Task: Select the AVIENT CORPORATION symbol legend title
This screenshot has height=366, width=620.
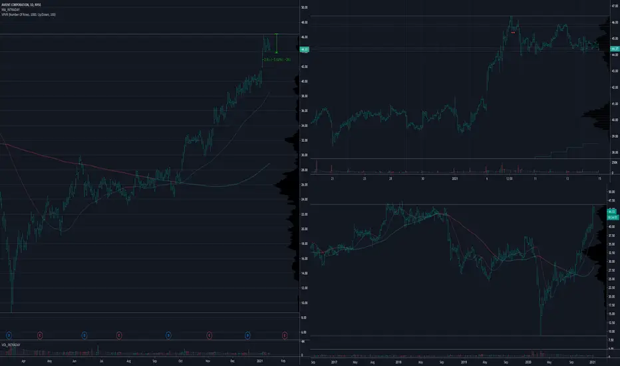Action: click(21, 5)
